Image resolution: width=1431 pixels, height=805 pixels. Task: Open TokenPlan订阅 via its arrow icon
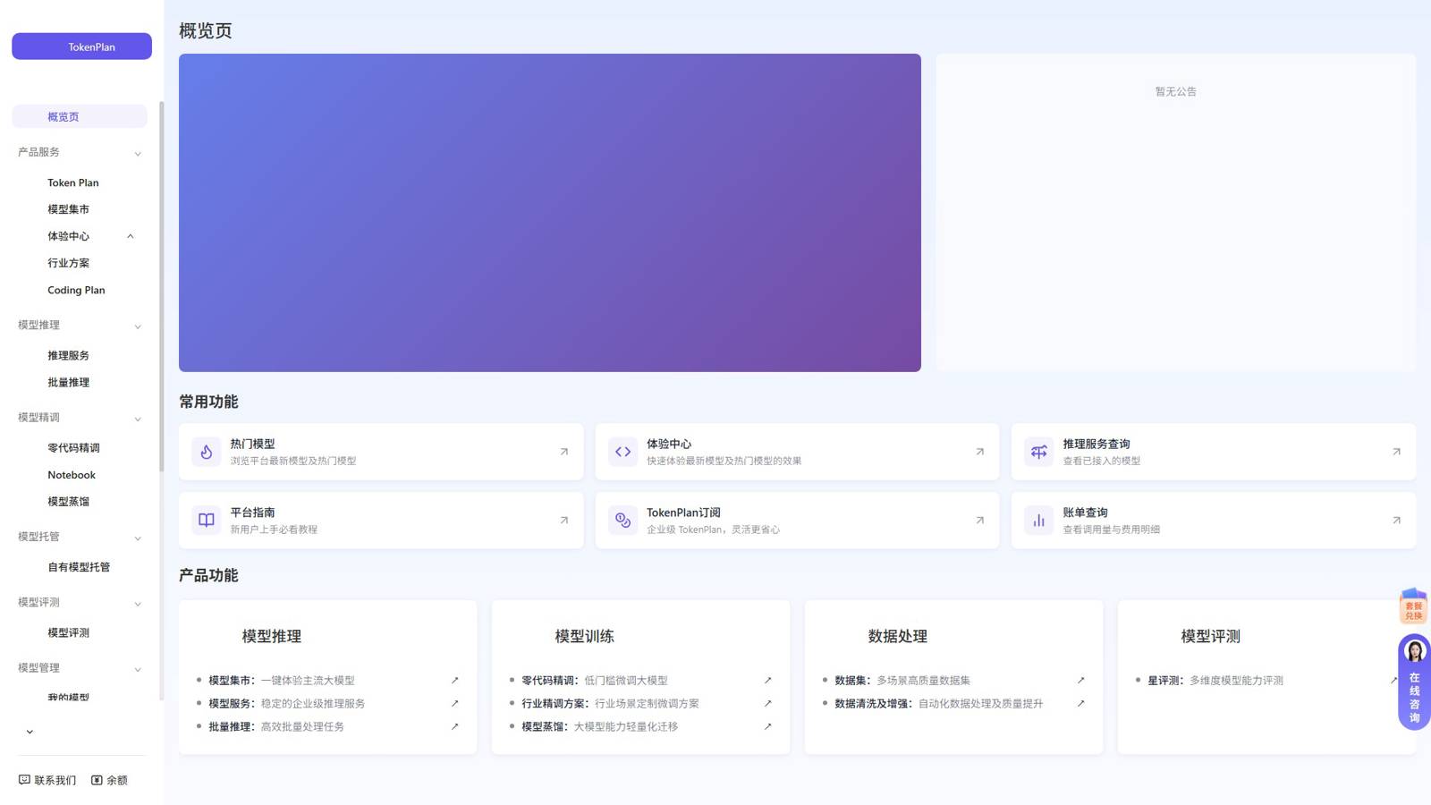pos(980,520)
